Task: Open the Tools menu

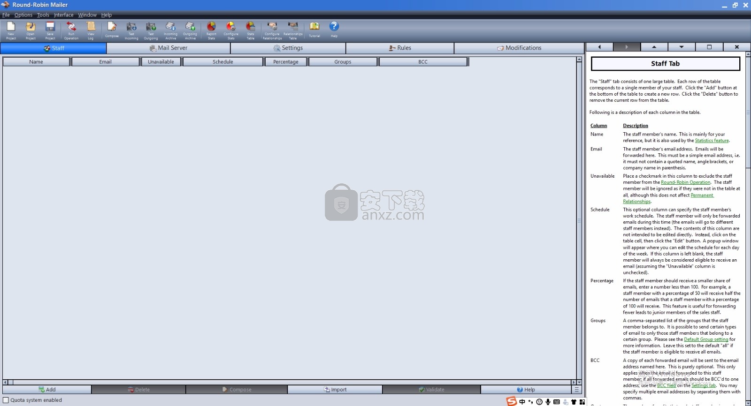Action: (x=43, y=15)
